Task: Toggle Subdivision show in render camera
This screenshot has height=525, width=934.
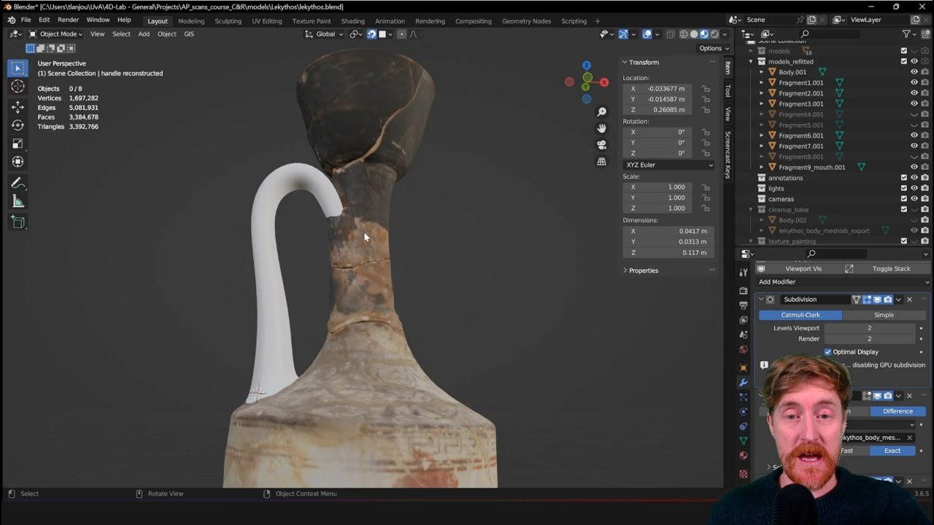Action: coord(888,300)
